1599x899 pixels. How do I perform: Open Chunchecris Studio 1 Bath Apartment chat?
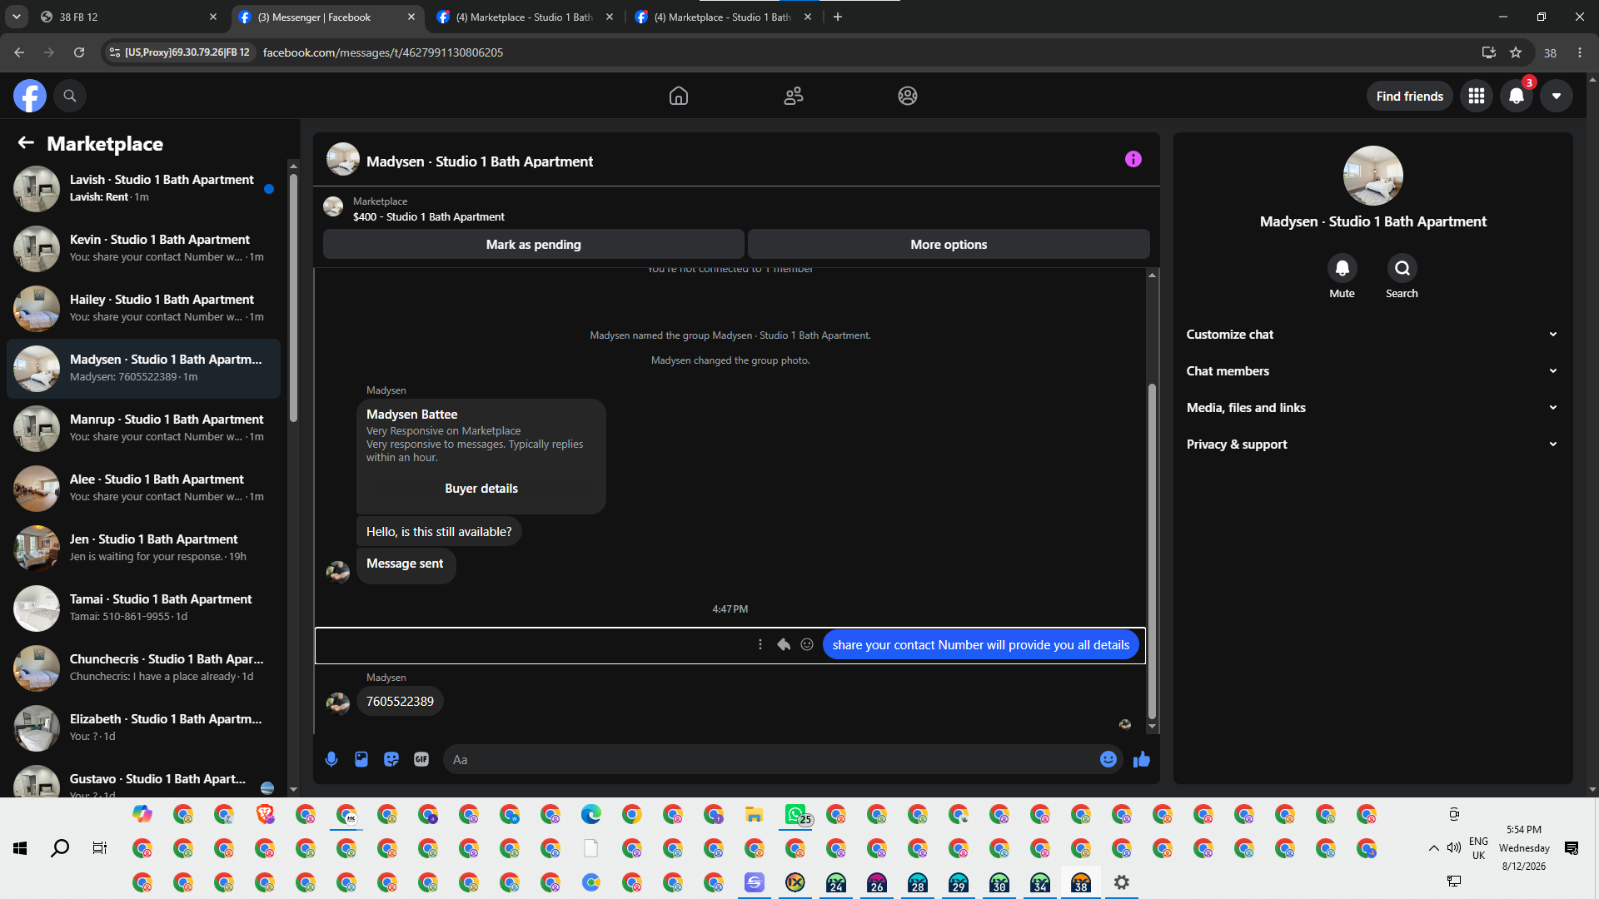tap(143, 668)
